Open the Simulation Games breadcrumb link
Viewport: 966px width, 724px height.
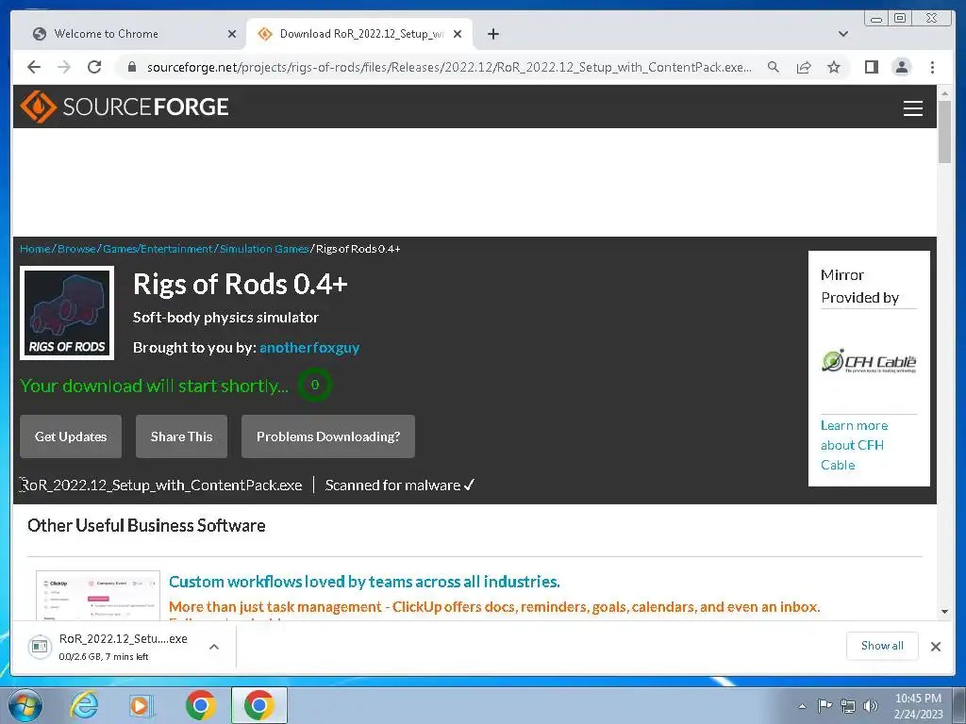point(264,249)
